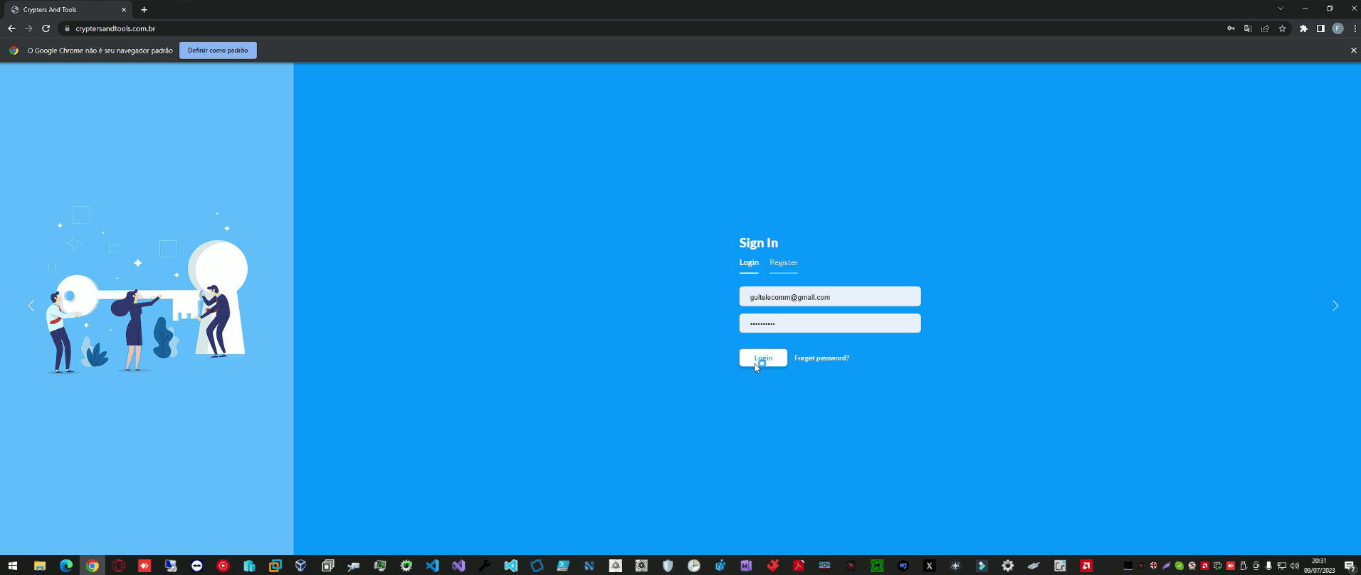The height and width of the screenshot is (575, 1361).
Task: Open AMD software icon in taskbar
Action: click(1086, 566)
